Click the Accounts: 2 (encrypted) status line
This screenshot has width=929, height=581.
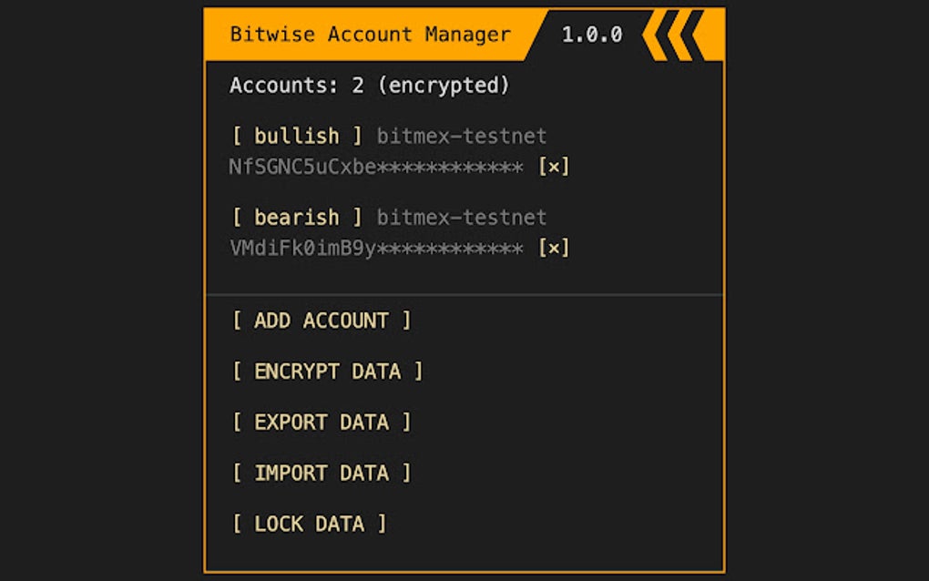(x=369, y=85)
